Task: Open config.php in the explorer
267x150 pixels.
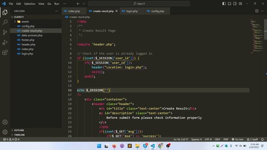Action: [x=36, y=26]
